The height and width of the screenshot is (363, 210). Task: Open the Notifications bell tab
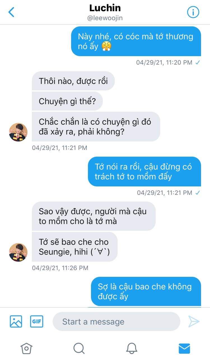pyautogui.click(x=132, y=348)
